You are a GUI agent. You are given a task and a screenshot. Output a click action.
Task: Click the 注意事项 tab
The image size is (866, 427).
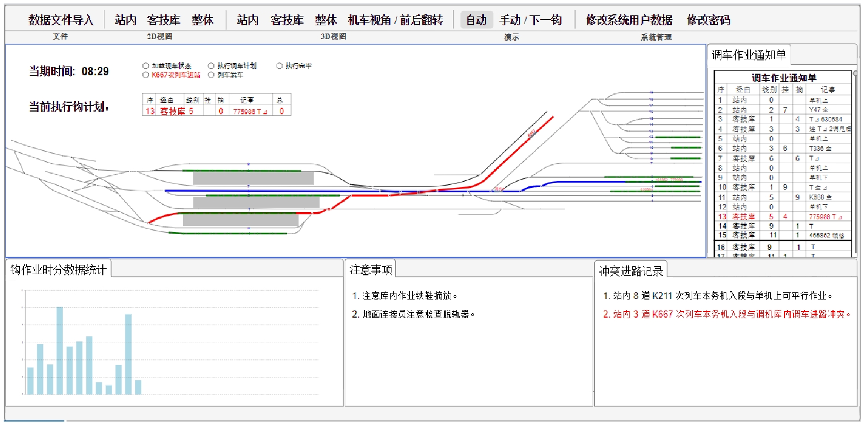coord(371,269)
